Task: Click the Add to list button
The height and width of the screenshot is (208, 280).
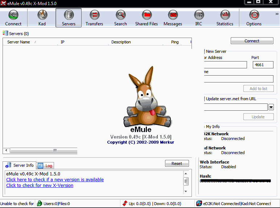Action: (x=258, y=89)
